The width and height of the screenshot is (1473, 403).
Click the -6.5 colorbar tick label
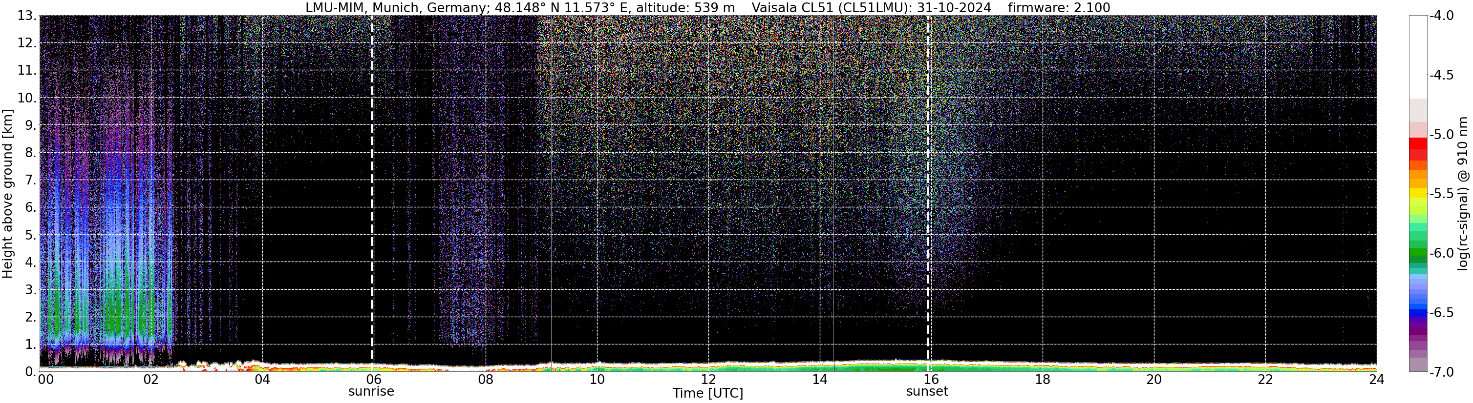(1442, 312)
